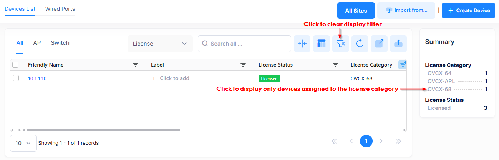The image size is (499, 160).
Task: Click the export upload icon
Action: coord(398,44)
